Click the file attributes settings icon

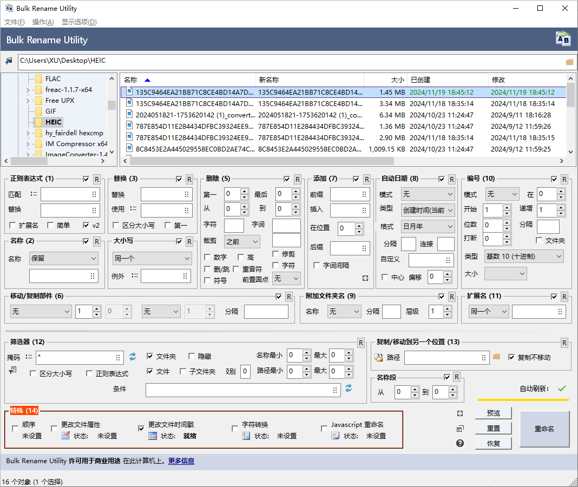click(x=65, y=436)
